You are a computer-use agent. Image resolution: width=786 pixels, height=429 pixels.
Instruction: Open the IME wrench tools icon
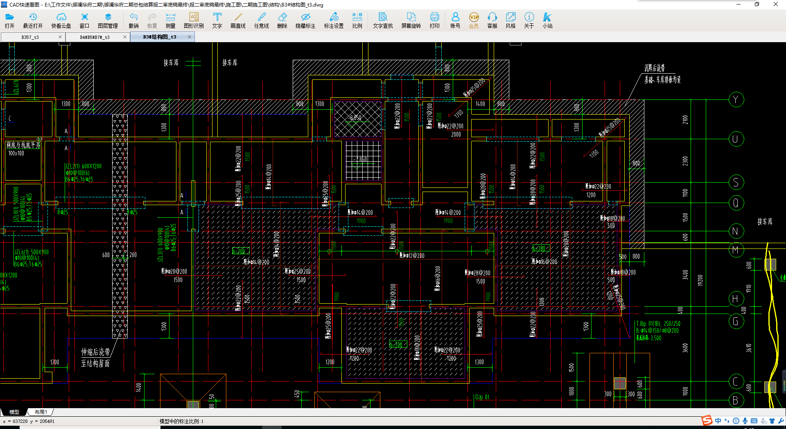click(x=781, y=421)
